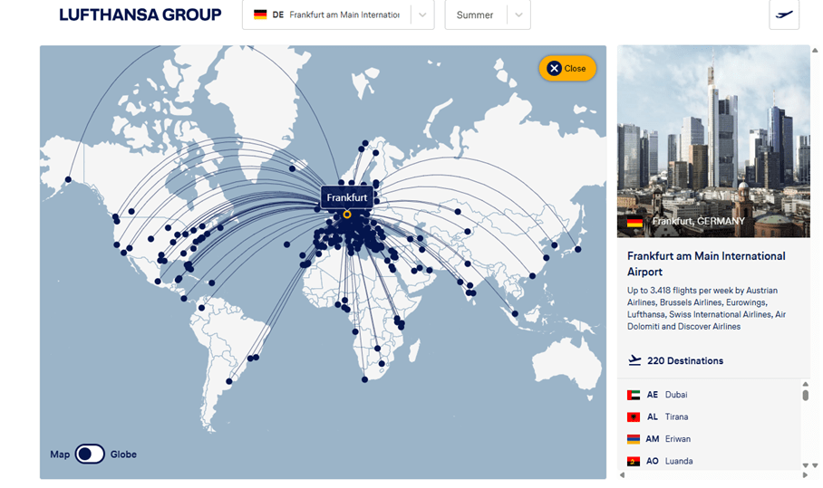Click the United Arab Emirates flag icon
This screenshot has height=488, width=823.
tap(634, 395)
